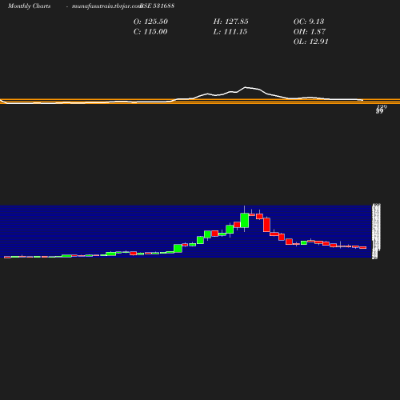Image resolution: width=400 pixels, height=400 pixels.
Task: Click the high value 'H: 127.85'
Action: (x=231, y=22)
